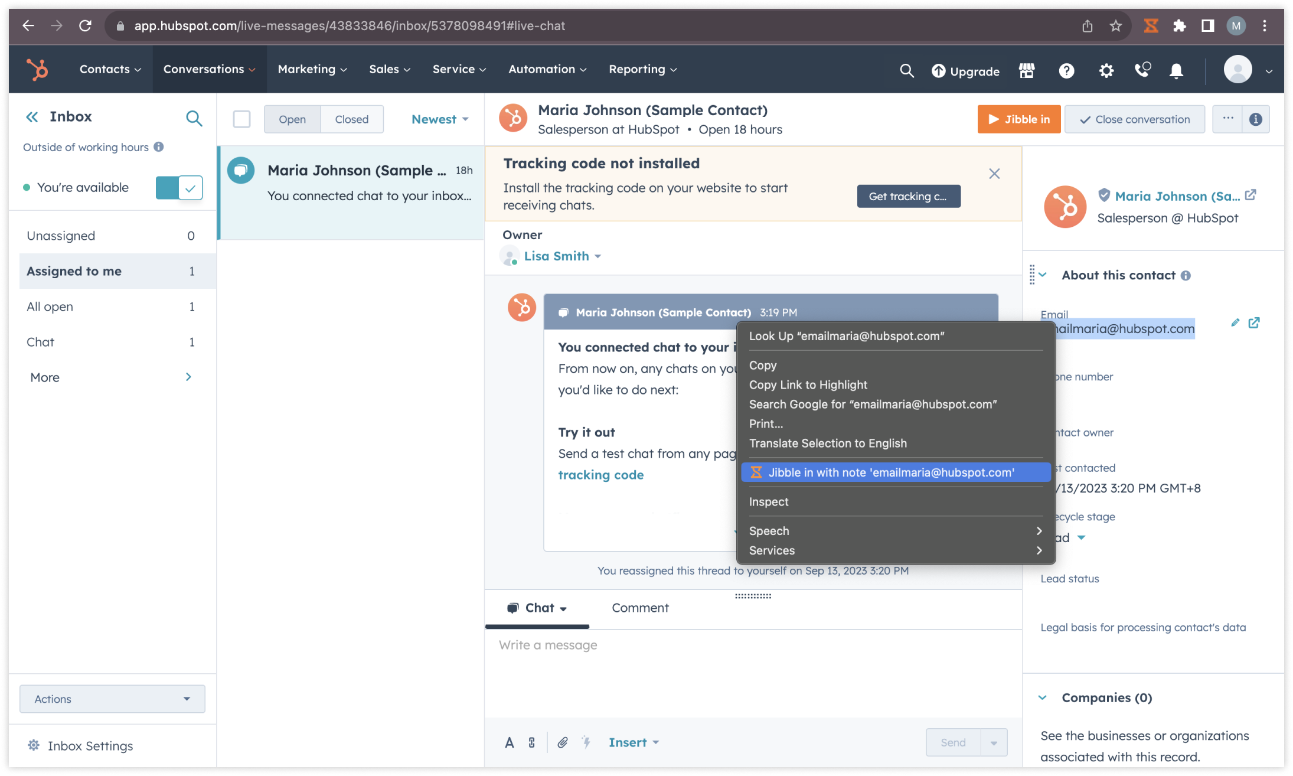Open the Marketing menu
The width and height of the screenshot is (1293, 776).
312,69
